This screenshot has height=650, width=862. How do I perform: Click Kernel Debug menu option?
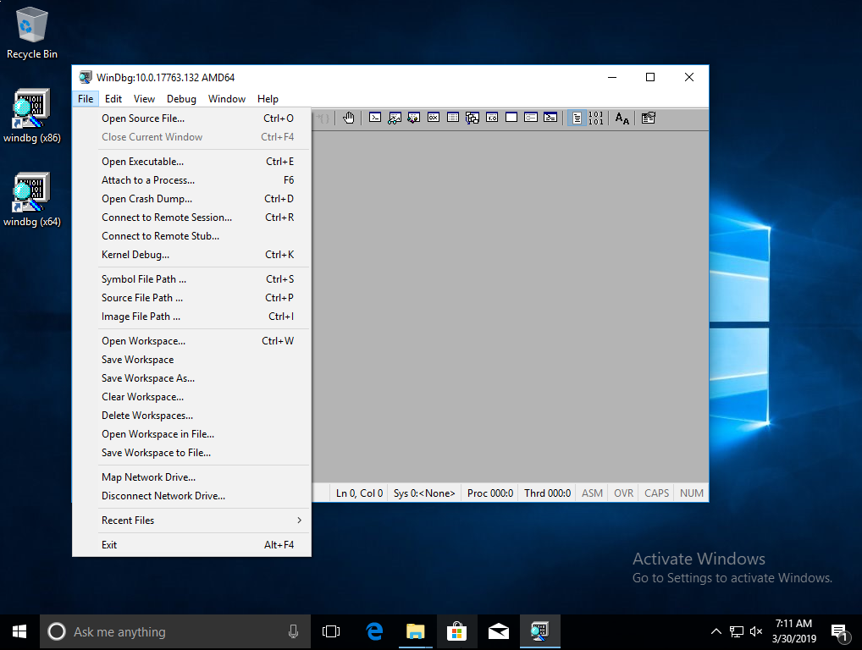tap(135, 255)
